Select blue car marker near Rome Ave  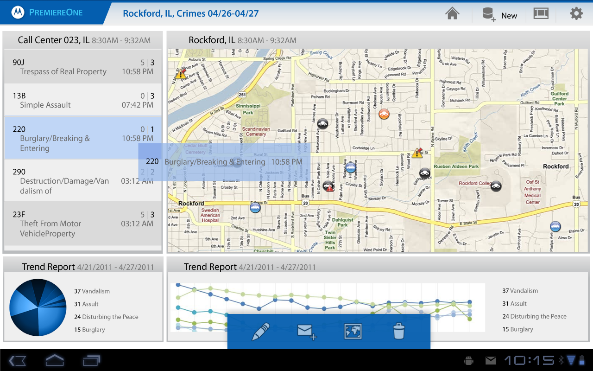tap(351, 167)
